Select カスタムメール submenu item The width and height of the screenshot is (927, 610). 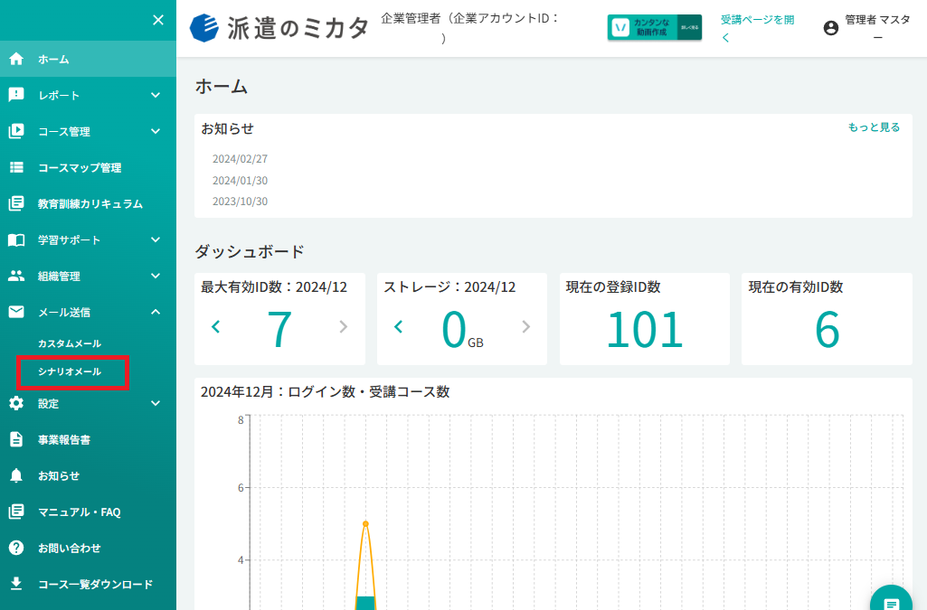[70, 343]
